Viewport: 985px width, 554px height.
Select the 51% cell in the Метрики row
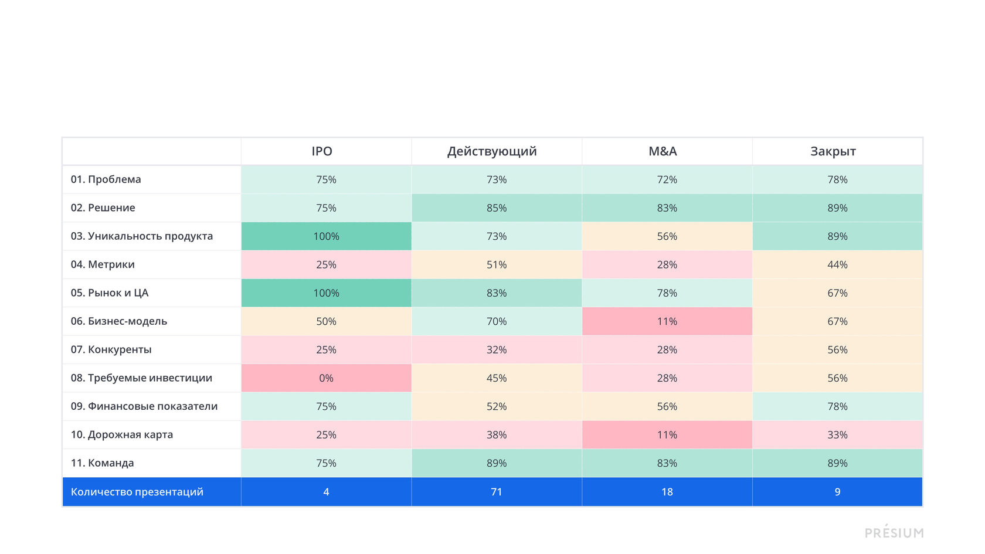pyautogui.click(x=497, y=265)
